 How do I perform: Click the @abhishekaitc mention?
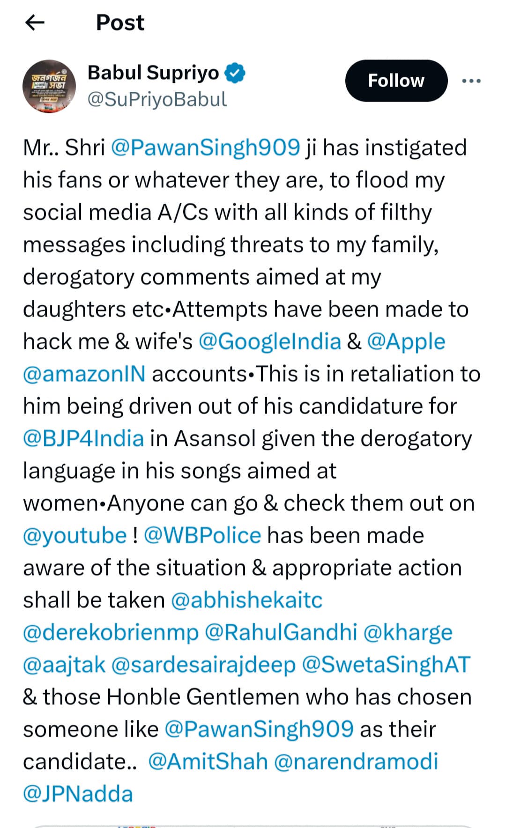tap(247, 599)
